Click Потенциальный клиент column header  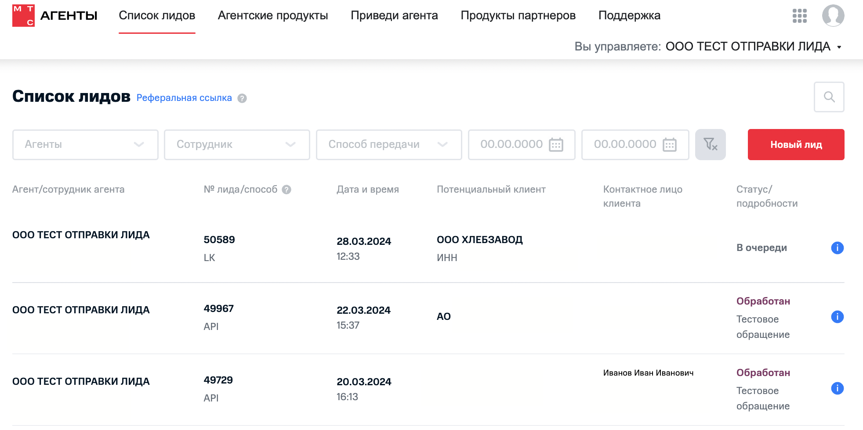pos(491,190)
